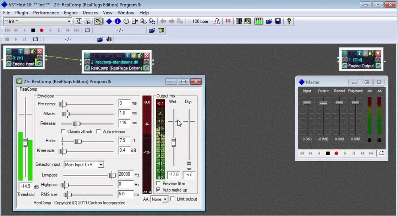Tick the Preview filter checkbox

click(158, 183)
